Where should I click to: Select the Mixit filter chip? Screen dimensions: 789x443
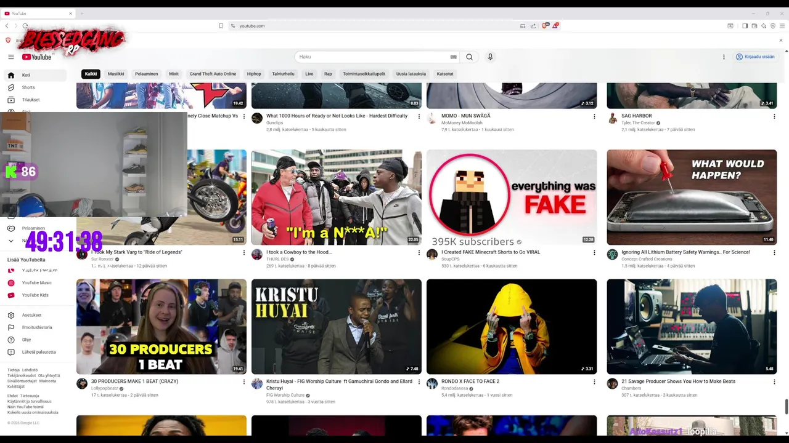click(x=174, y=74)
